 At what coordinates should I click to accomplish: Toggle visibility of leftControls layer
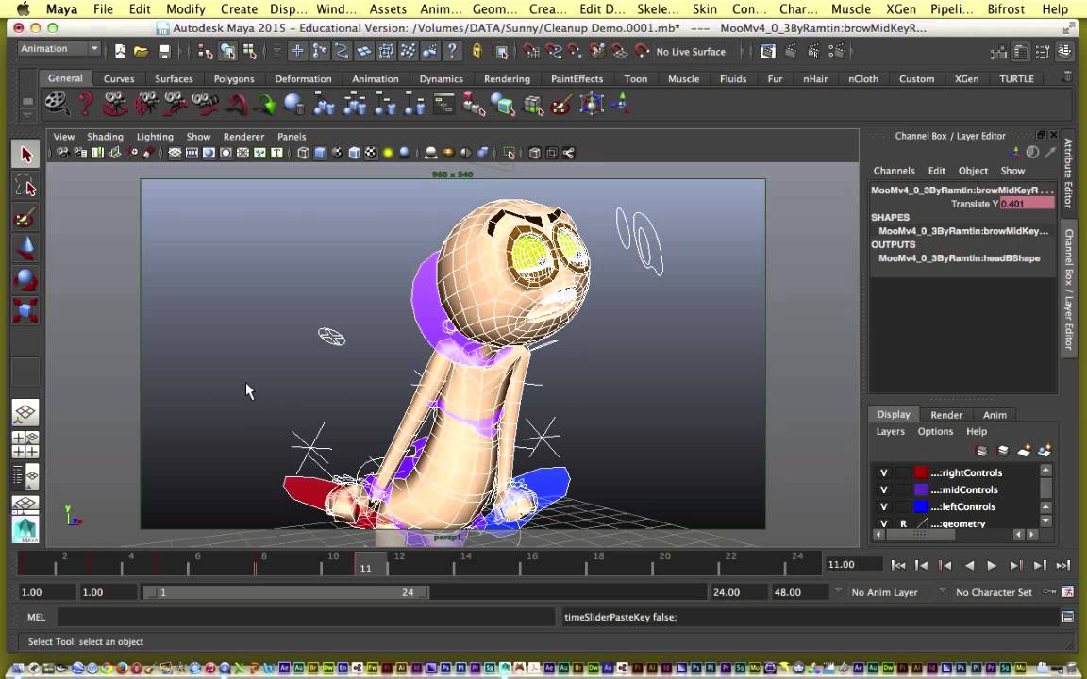point(883,506)
